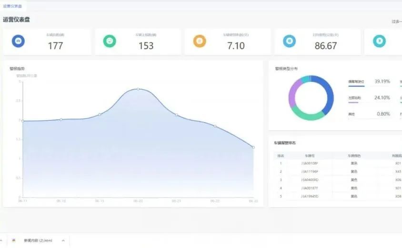Expand the chevron left of download item

(x=1, y=240)
